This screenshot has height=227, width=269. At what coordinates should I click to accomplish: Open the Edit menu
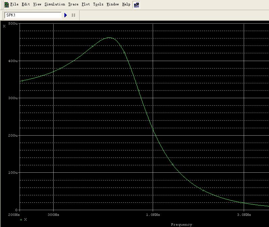(x=26, y=4)
